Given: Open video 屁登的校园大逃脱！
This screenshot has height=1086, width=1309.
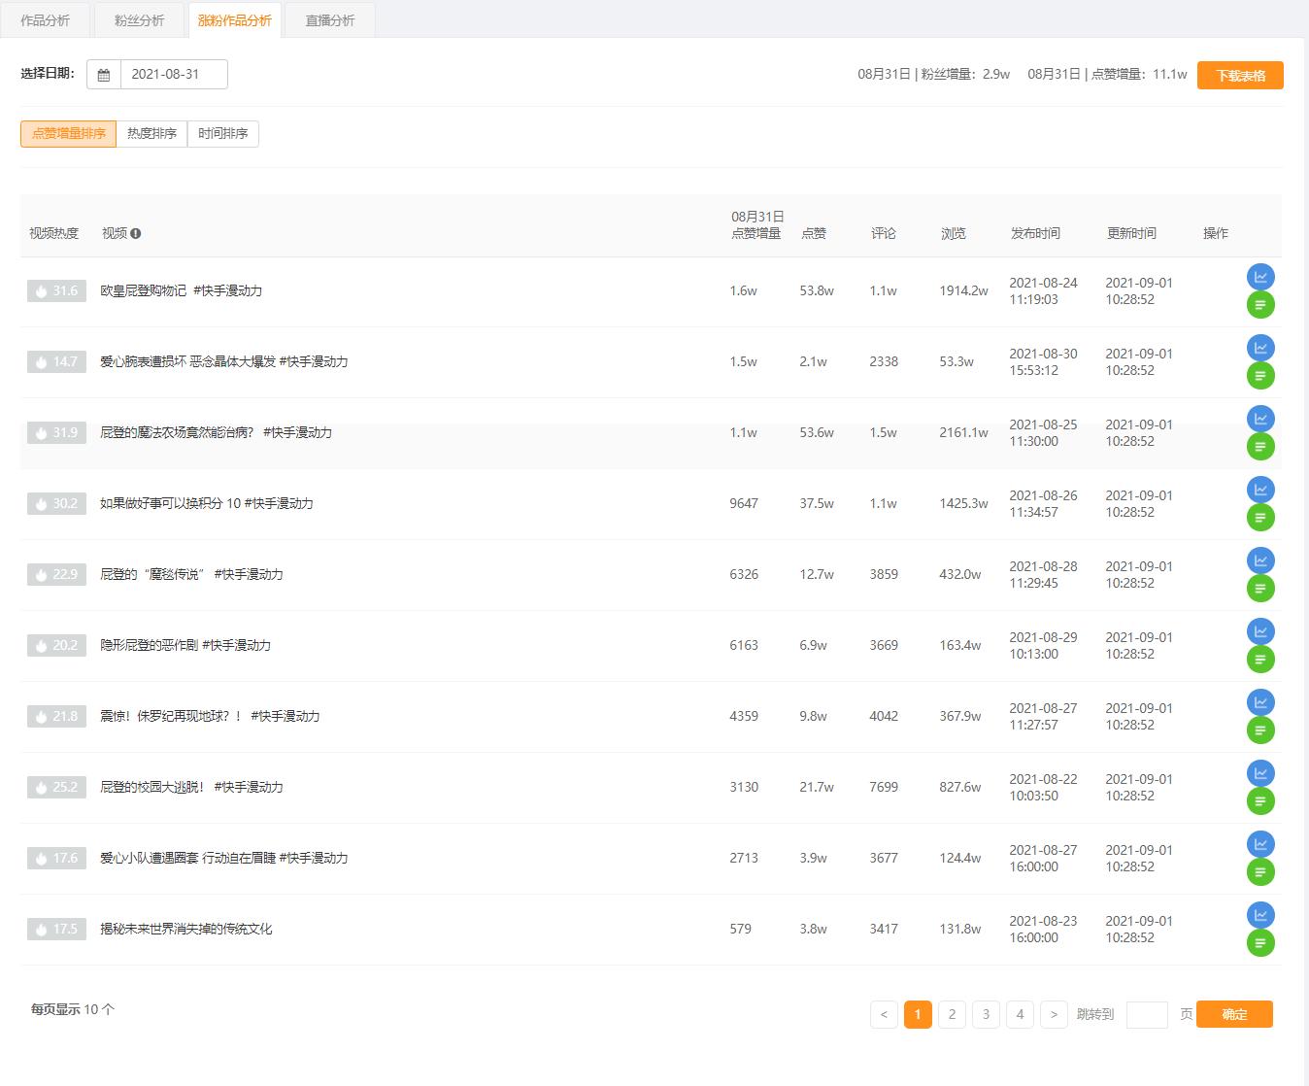Looking at the screenshot, I should coord(191,787).
